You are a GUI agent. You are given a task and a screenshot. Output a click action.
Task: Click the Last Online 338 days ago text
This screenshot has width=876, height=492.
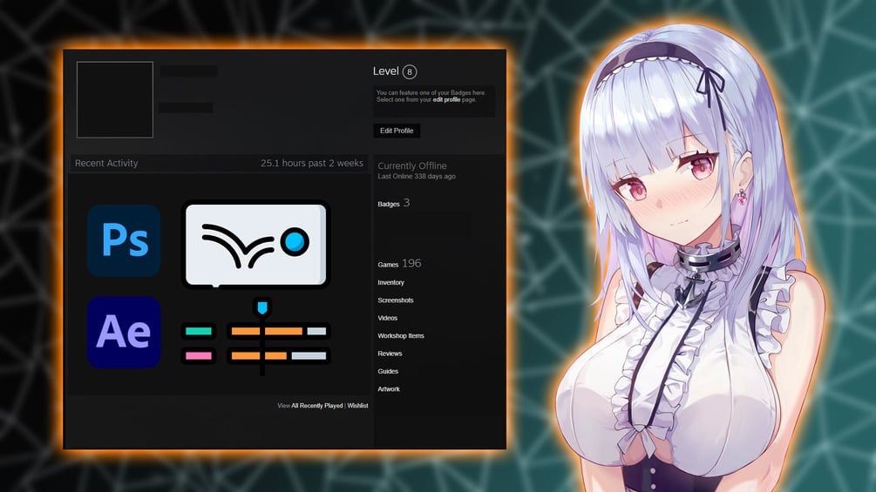tap(417, 176)
